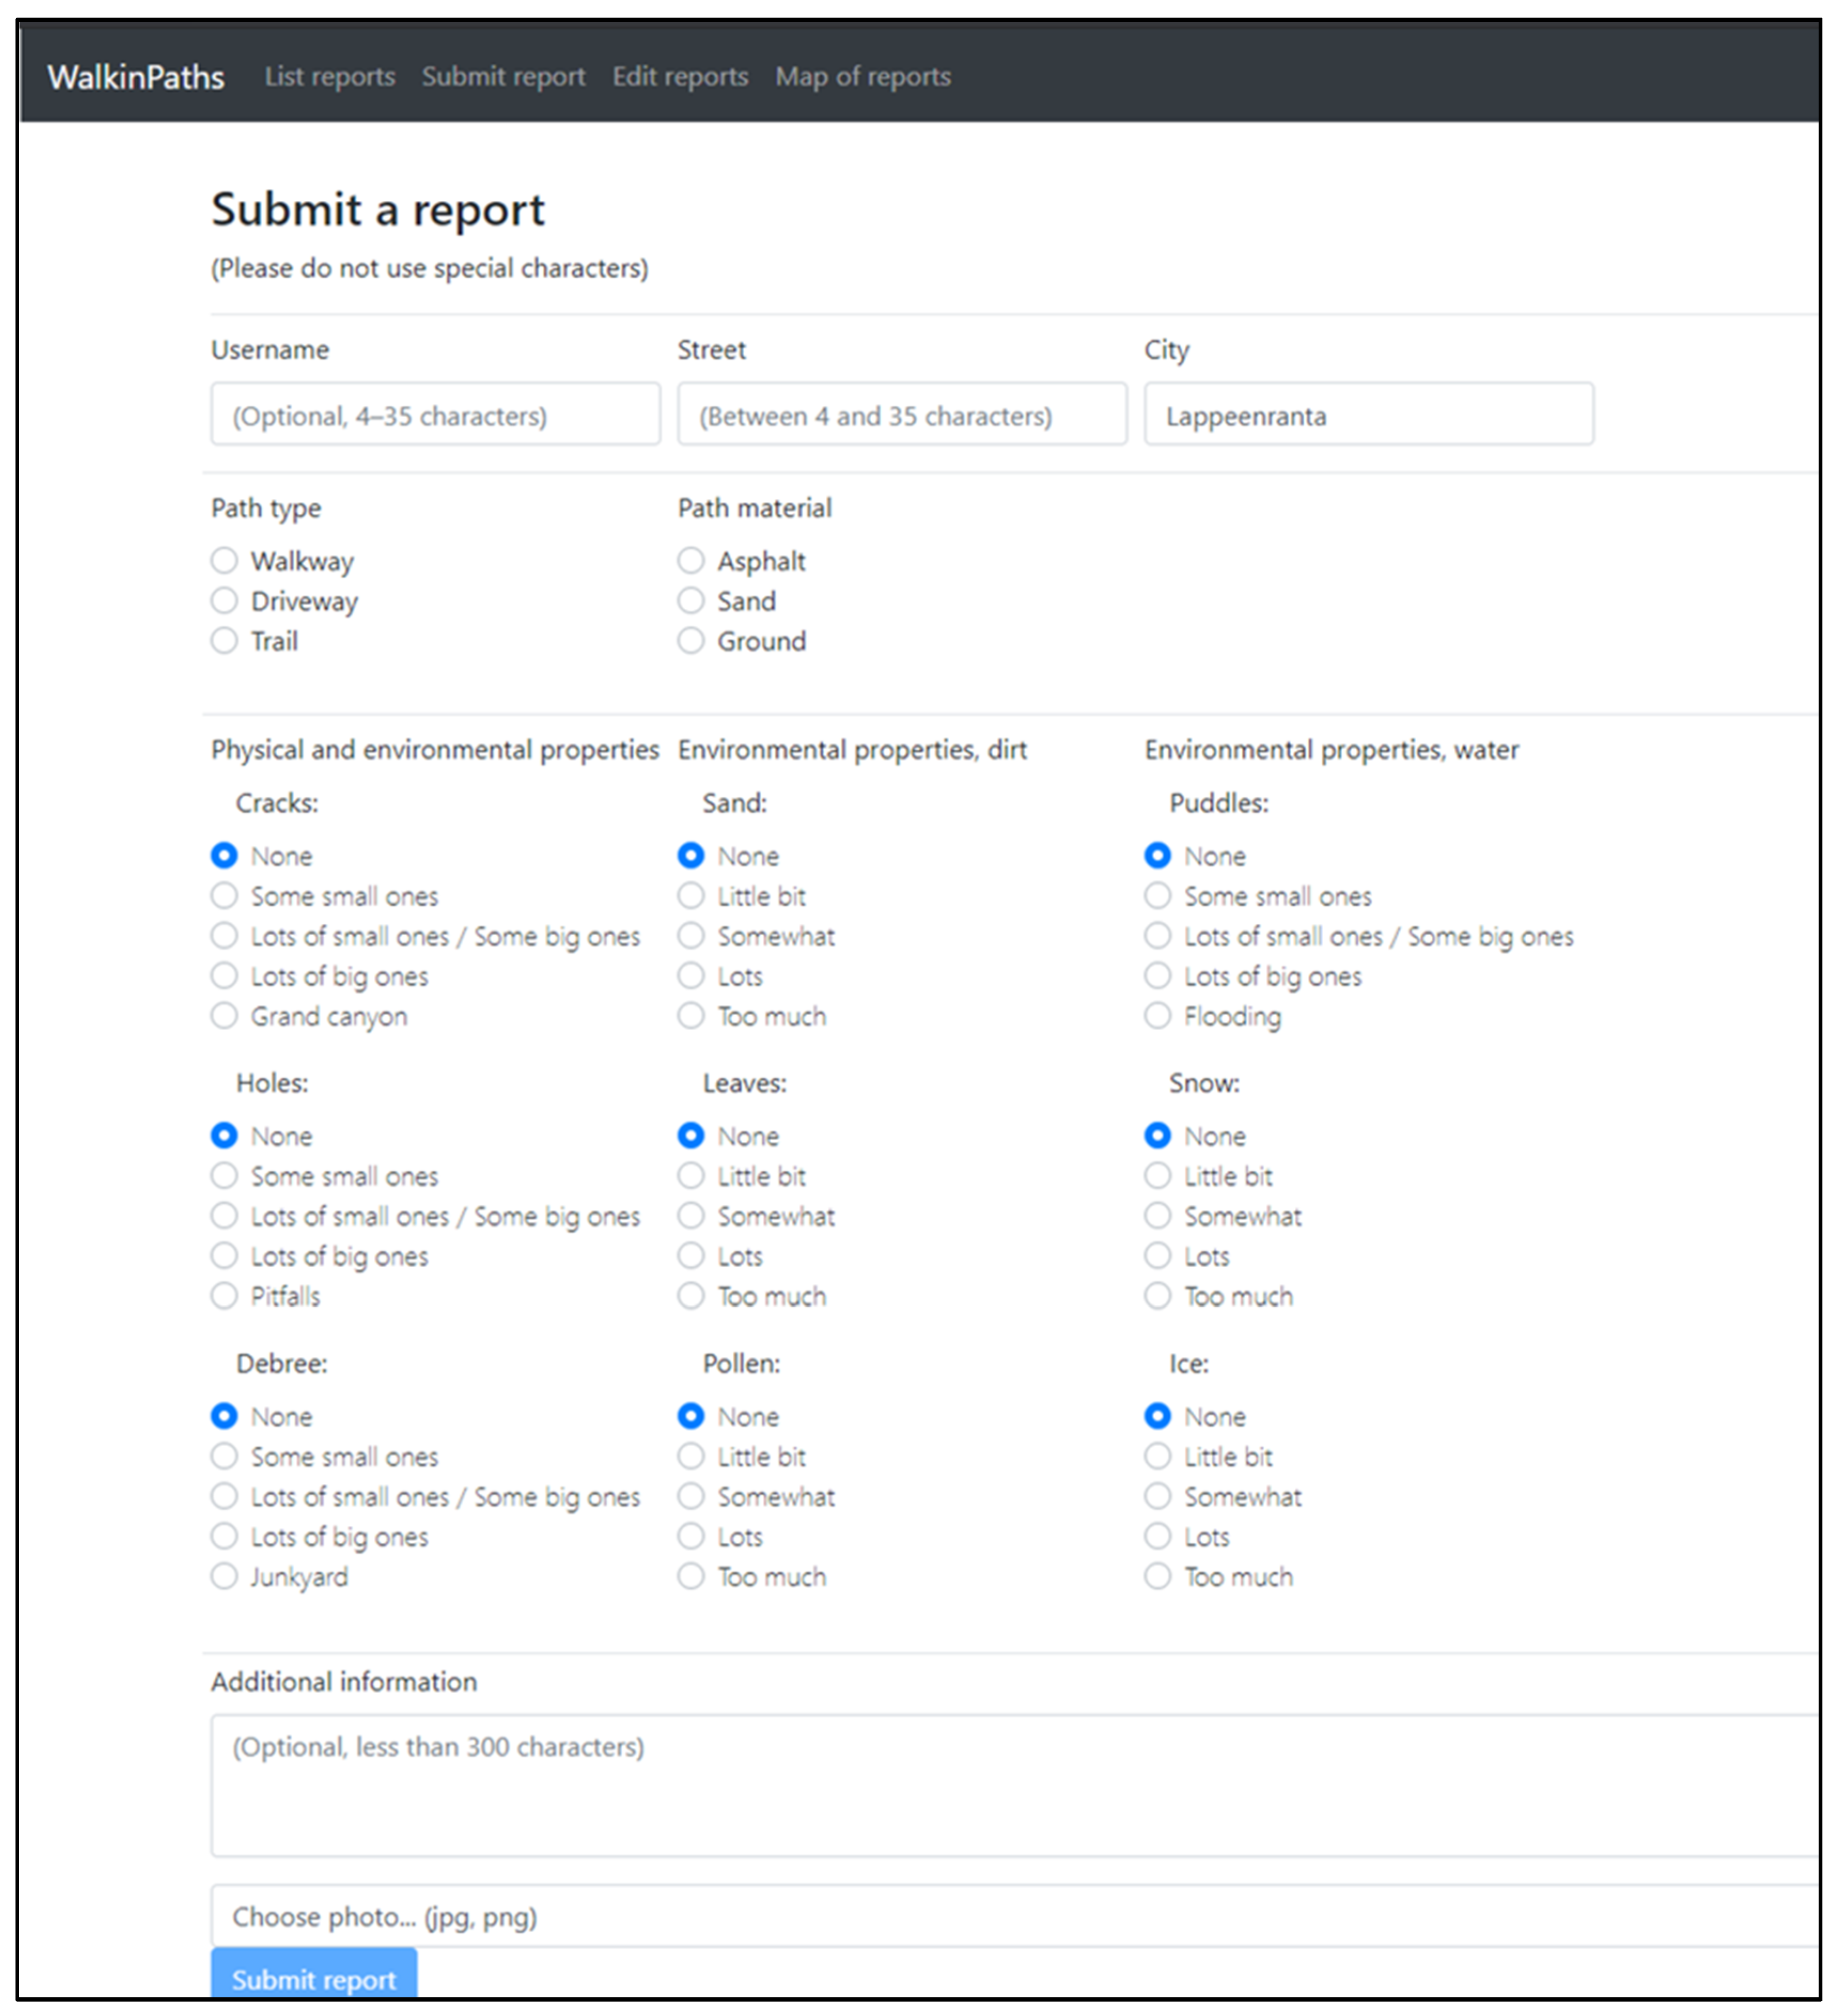Set Debree to Lots of big ones
The image size is (1832, 2016).
pyautogui.click(x=224, y=1537)
